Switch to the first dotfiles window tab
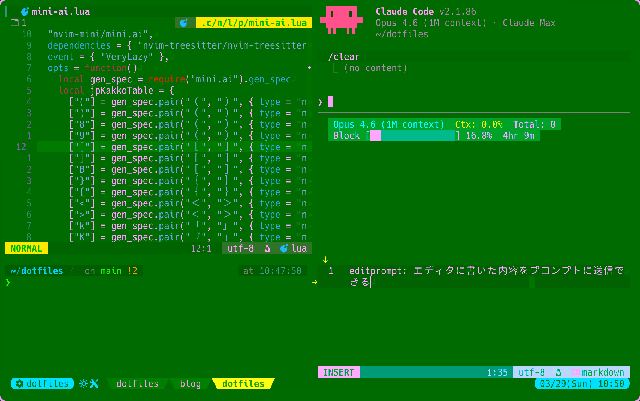640x401 pixels. coord(137,384)
